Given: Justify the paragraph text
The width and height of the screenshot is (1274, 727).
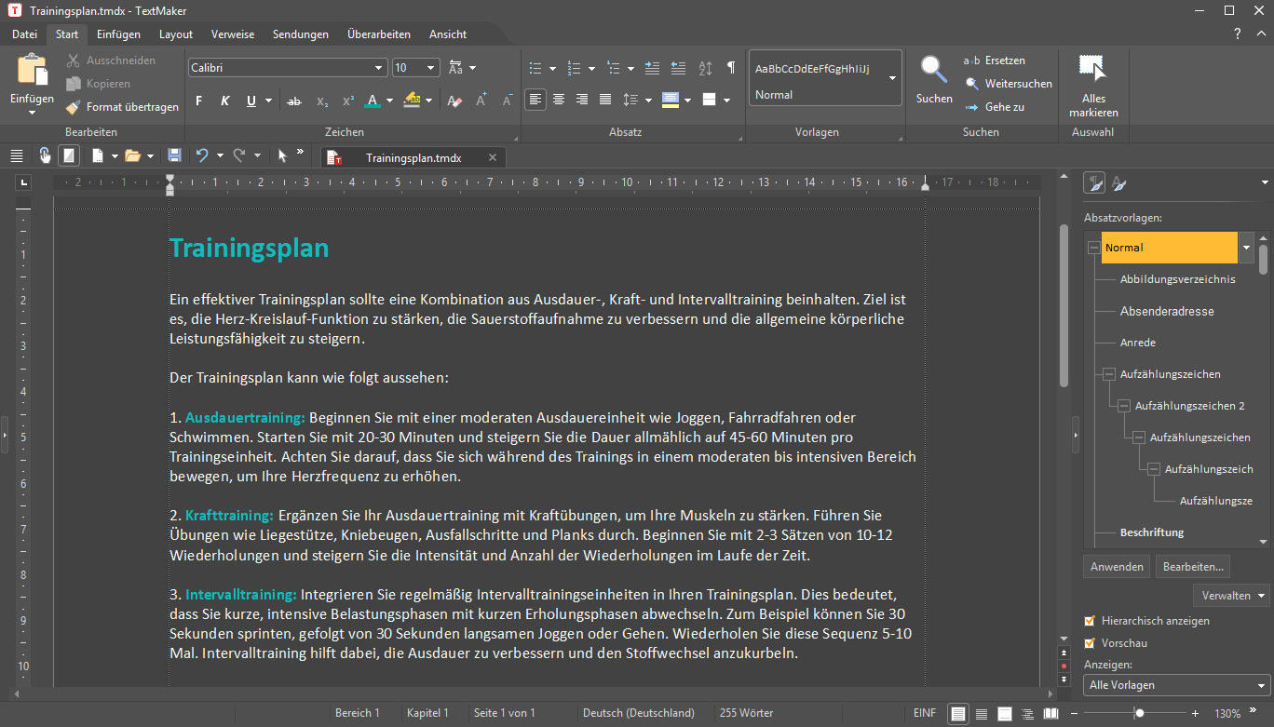Looking at the screenshot, I should pyautogui.click(x=605, y=100).
